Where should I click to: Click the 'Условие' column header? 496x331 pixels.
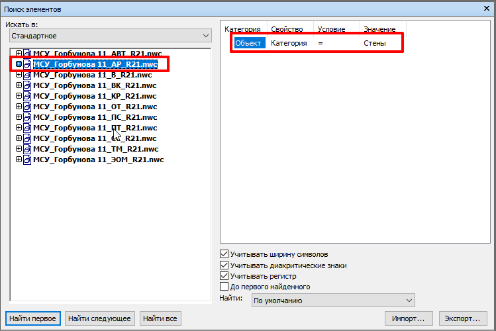click(331, 30)
